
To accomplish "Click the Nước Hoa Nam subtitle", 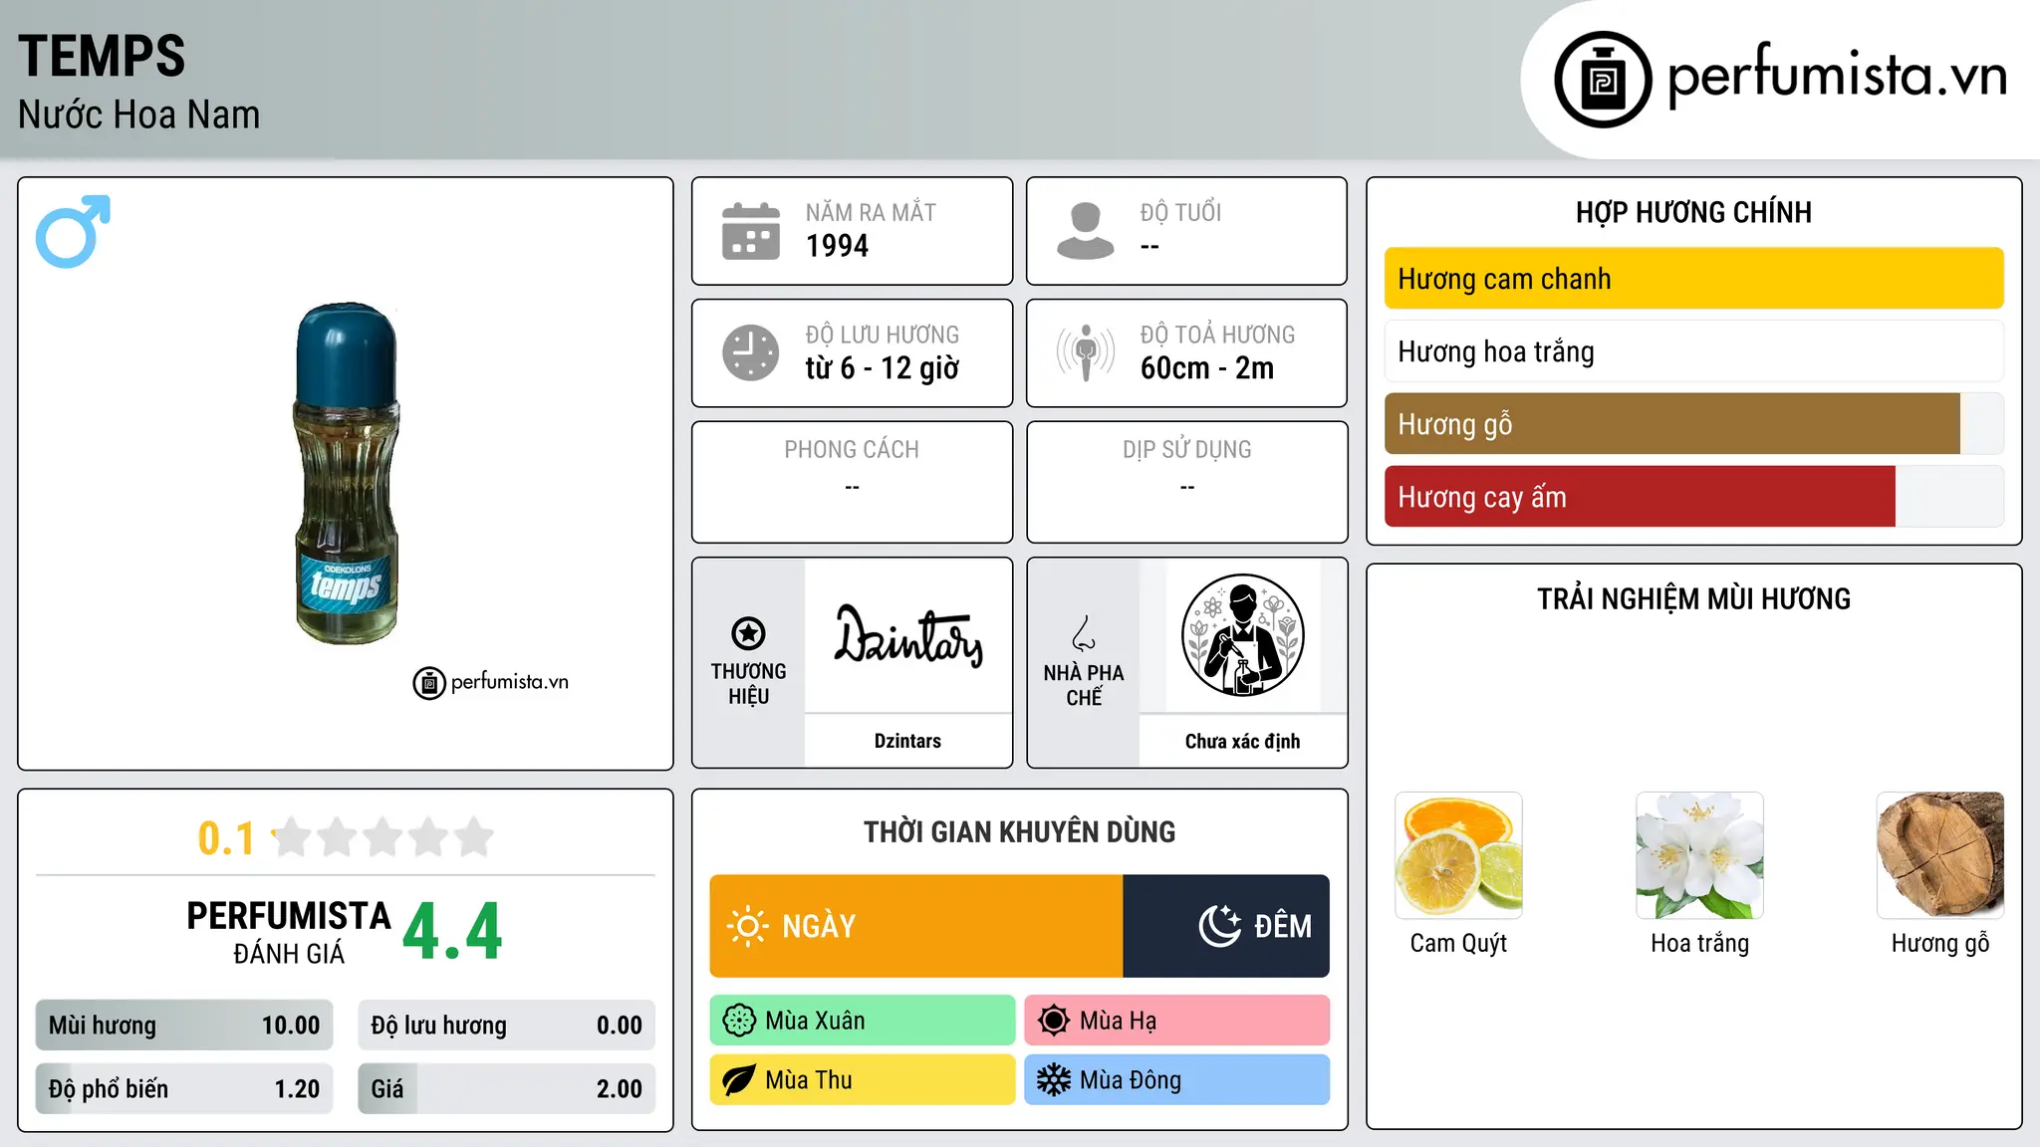I will (138, 115).
